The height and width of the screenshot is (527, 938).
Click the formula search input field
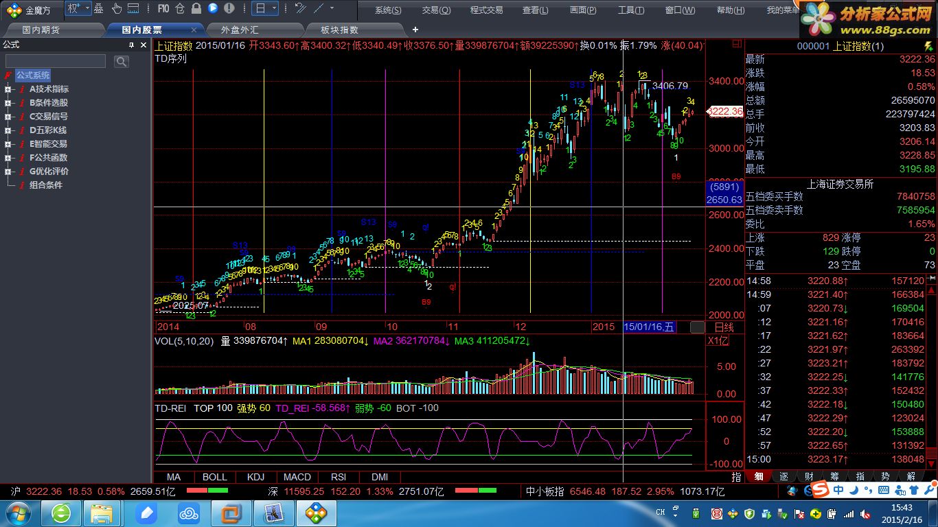[56, 62]
